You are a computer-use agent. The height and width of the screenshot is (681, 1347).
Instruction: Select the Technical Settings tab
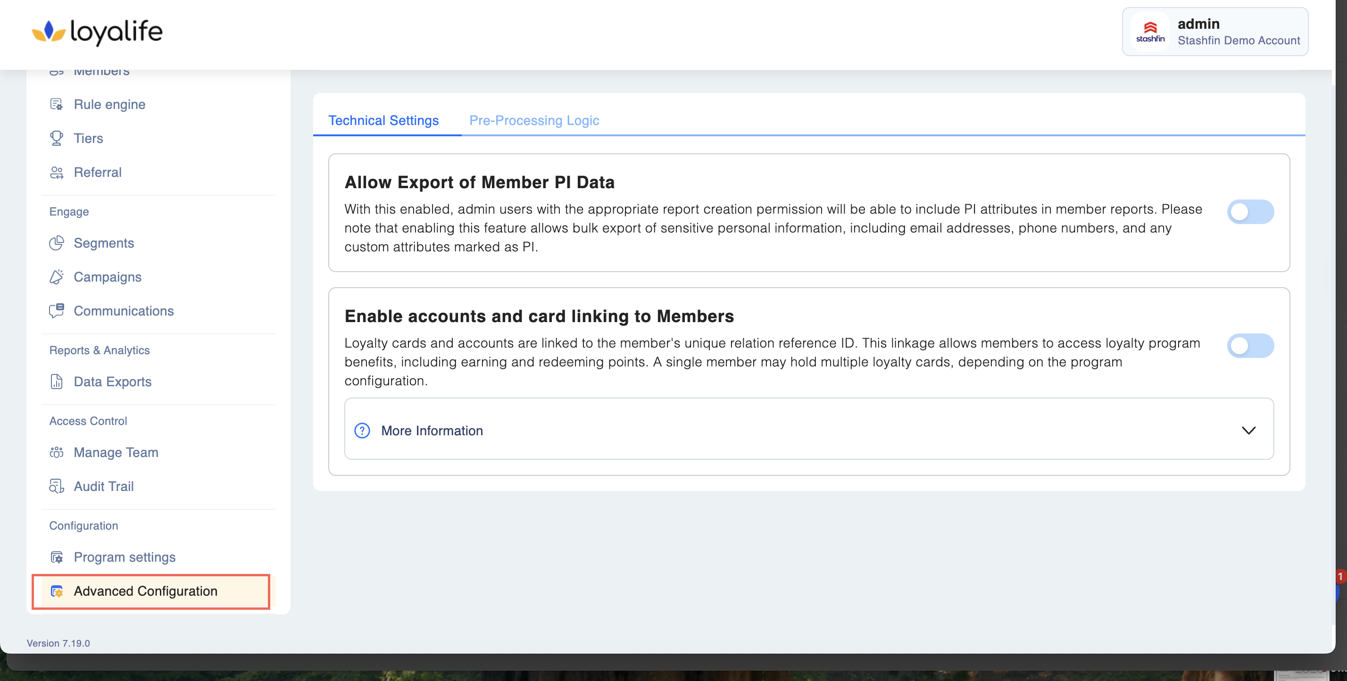pyautogui.click(x=383, y=120)
